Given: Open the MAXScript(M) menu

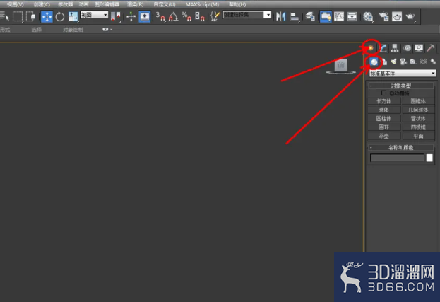Looking at the screenshot, I should (x=202, y=4).
